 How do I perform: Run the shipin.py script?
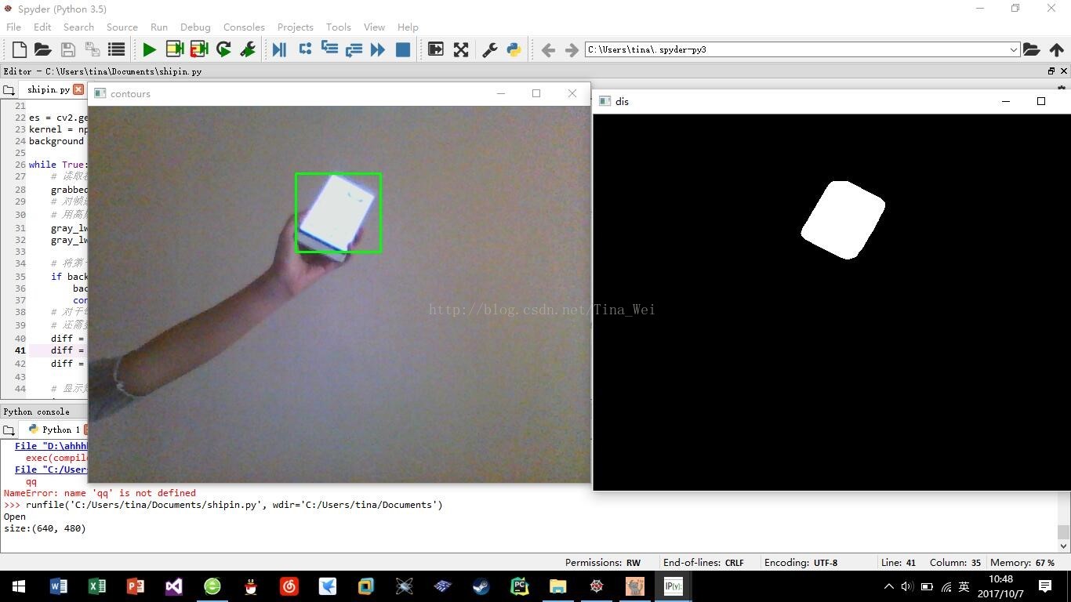(149, 49)
